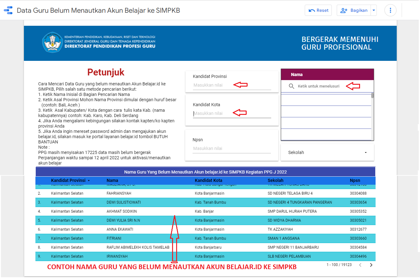Focus the Kandidat Provinsi input field
Viewport: 420px width, 280px height.
point(232,85)
